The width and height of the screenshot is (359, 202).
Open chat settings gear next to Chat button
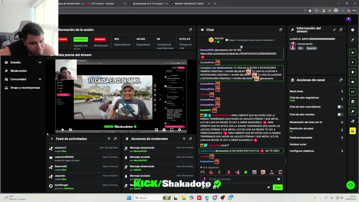click(268, 187)
